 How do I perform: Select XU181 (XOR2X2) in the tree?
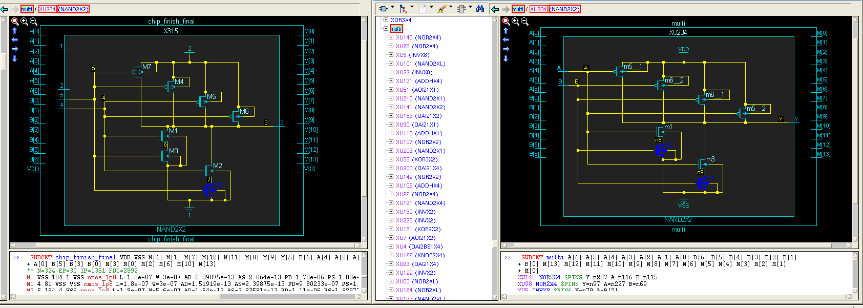(418, 229)
